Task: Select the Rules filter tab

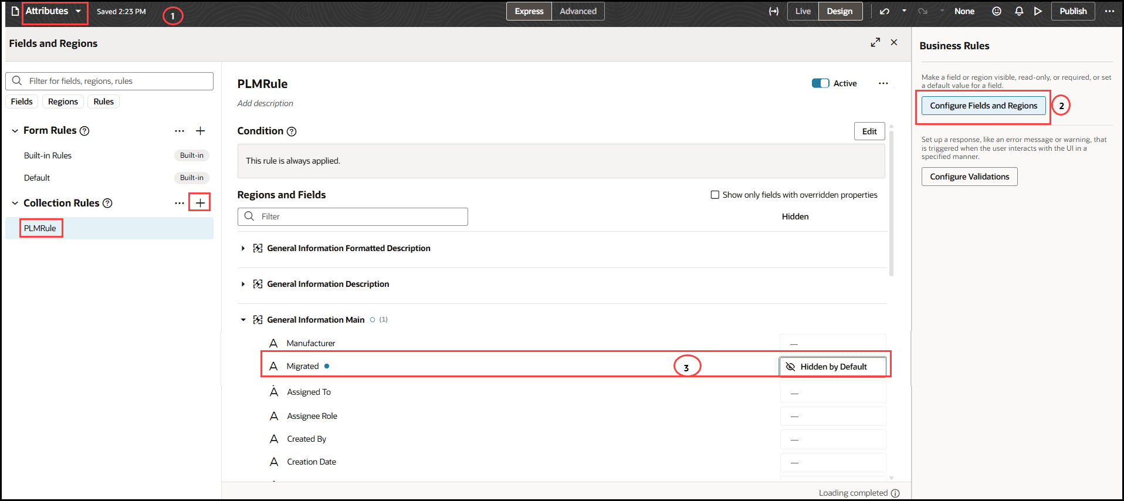Action: coord(104,101)
